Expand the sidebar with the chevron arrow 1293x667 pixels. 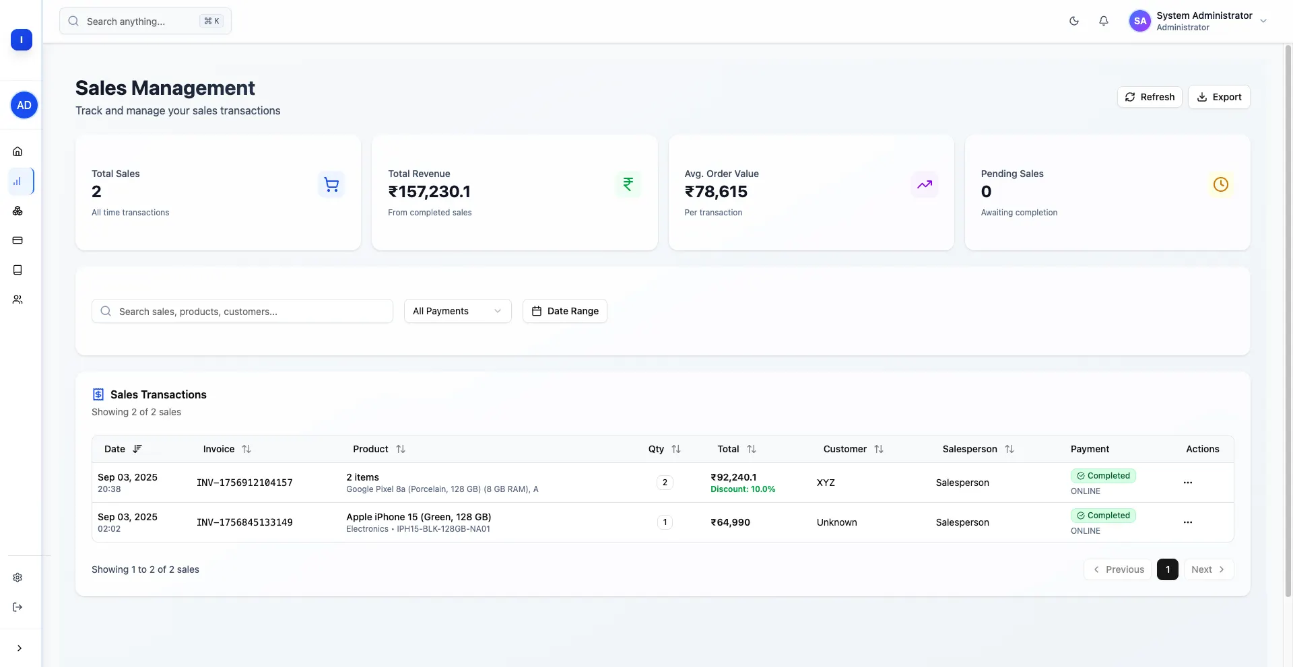click(20, 648)
